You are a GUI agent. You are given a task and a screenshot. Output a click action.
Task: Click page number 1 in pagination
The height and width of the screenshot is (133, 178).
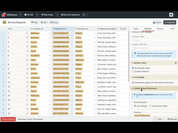[155, 119]
